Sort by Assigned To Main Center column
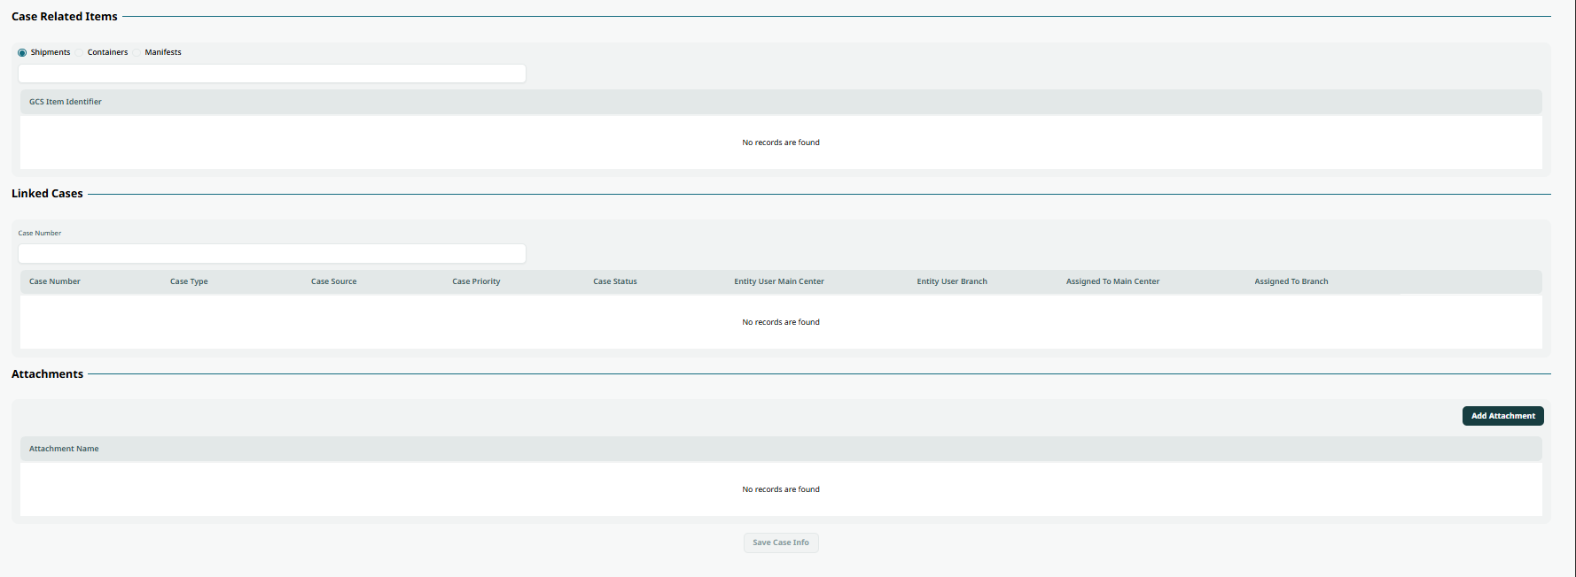The width and height of the screenshot is (1576, 577). click(x=1112, y=281)
